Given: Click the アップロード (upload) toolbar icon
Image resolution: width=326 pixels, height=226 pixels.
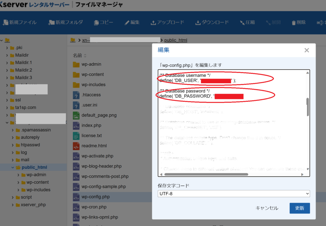Looking at the screenshot, I should pyautogui.click(x=153, y=23).
